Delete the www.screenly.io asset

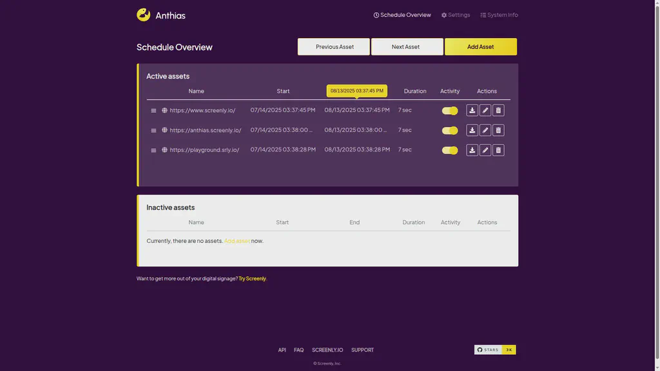pyautogui.click(x=498, y=111)
